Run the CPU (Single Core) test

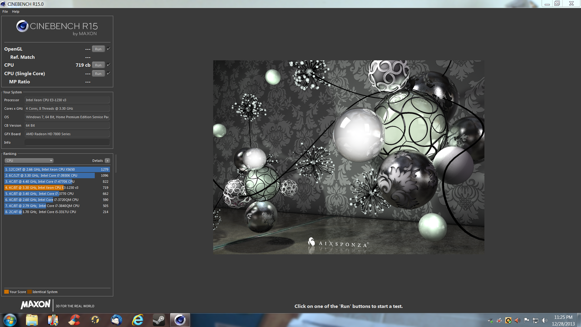pos(98,74)
